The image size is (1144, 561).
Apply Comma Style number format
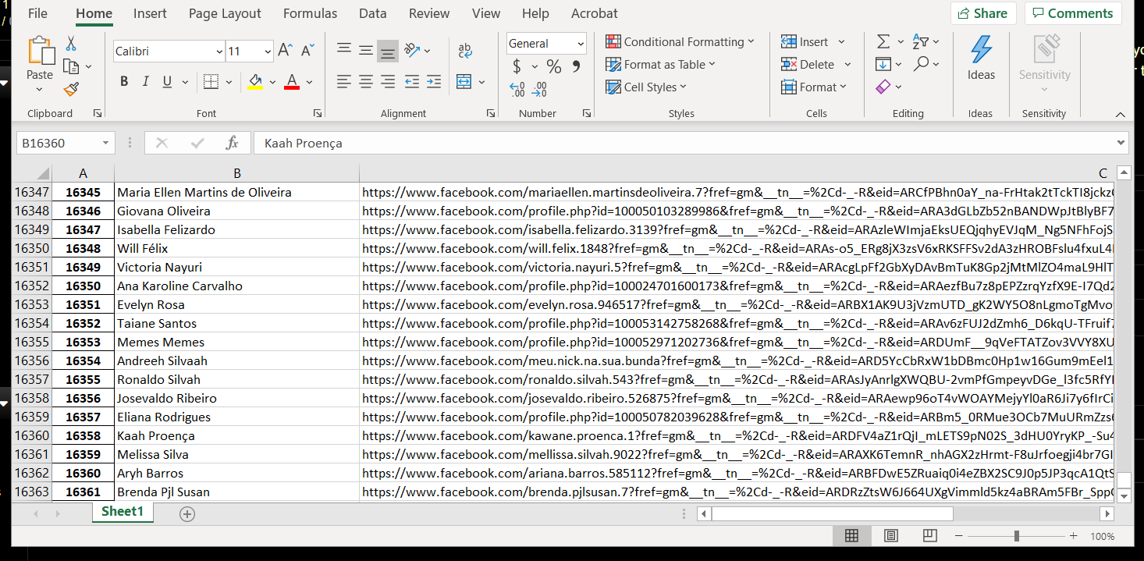click(576, 66)
